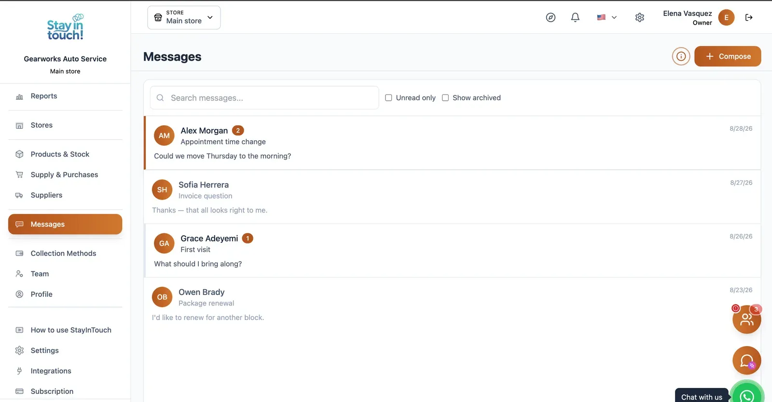This screenshot has width=772, height=402.
Task: Click the logout icon
Action: pyautogui.click(x=749, y=17)
